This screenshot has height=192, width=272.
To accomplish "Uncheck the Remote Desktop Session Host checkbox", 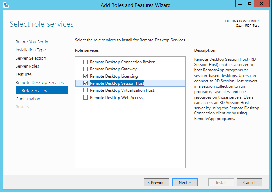I will (86, 83).
